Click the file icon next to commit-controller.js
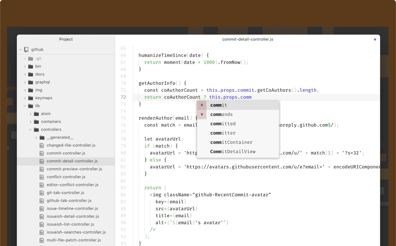This screenshot has height=246, width=396. (x=42, y=153)
